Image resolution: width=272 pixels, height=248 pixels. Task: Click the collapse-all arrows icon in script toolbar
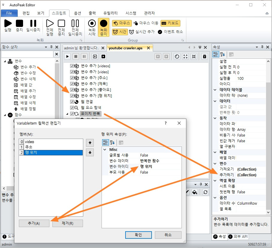click(x=194, y=56)
